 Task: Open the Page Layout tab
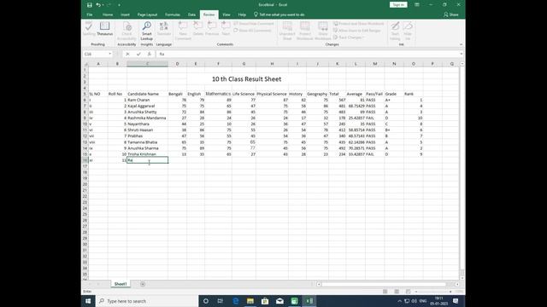coord(147,14)
